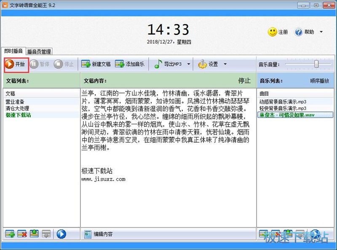Click the 曲目 column header
This screenshot has height=250, width=337.
(x=295, y=93)
